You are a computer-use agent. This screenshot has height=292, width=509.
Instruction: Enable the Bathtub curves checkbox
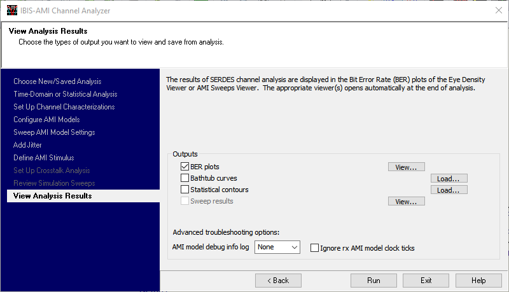(x=185, y=178)
